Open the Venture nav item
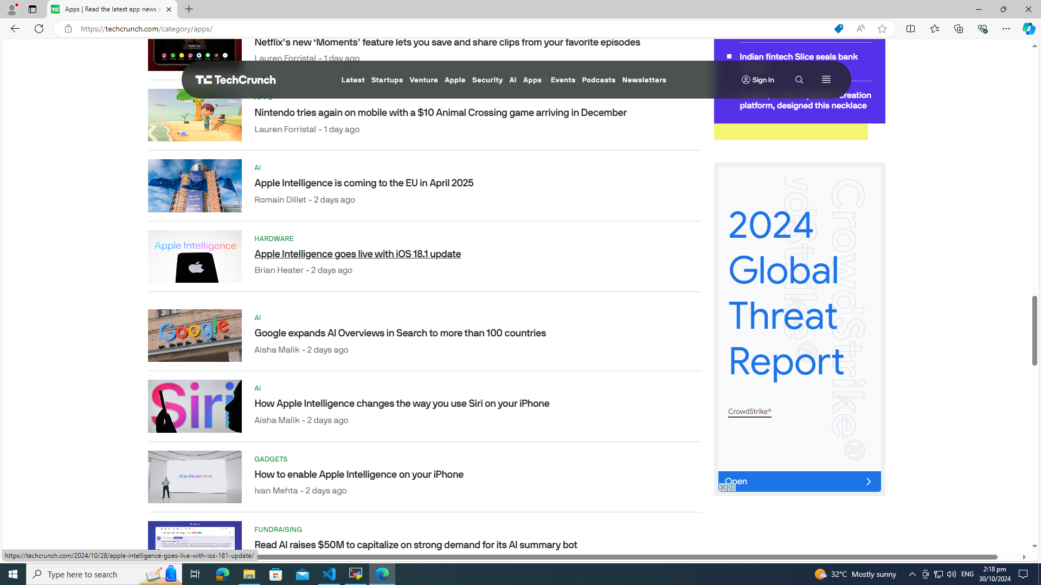 [423, 80]
